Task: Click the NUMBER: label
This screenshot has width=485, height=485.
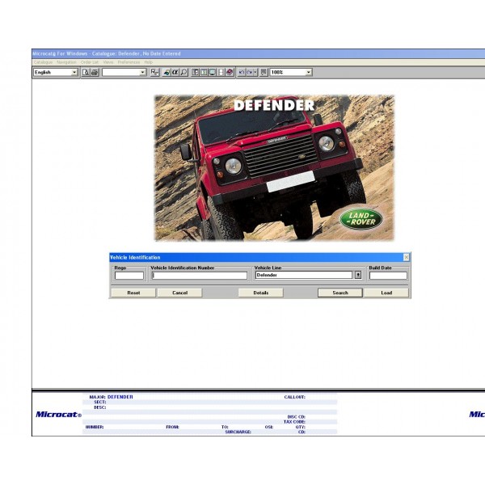Action: click(95, 427)
